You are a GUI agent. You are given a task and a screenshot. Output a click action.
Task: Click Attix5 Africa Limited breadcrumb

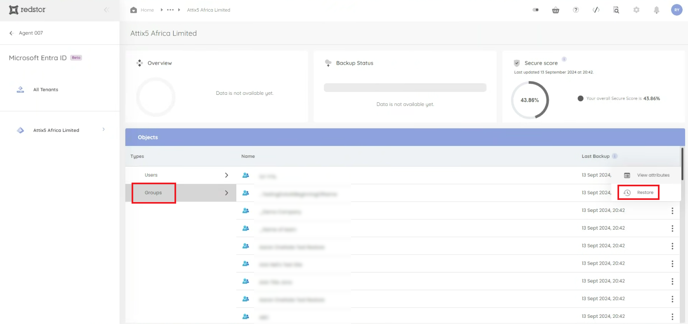[x=208, y=10]
